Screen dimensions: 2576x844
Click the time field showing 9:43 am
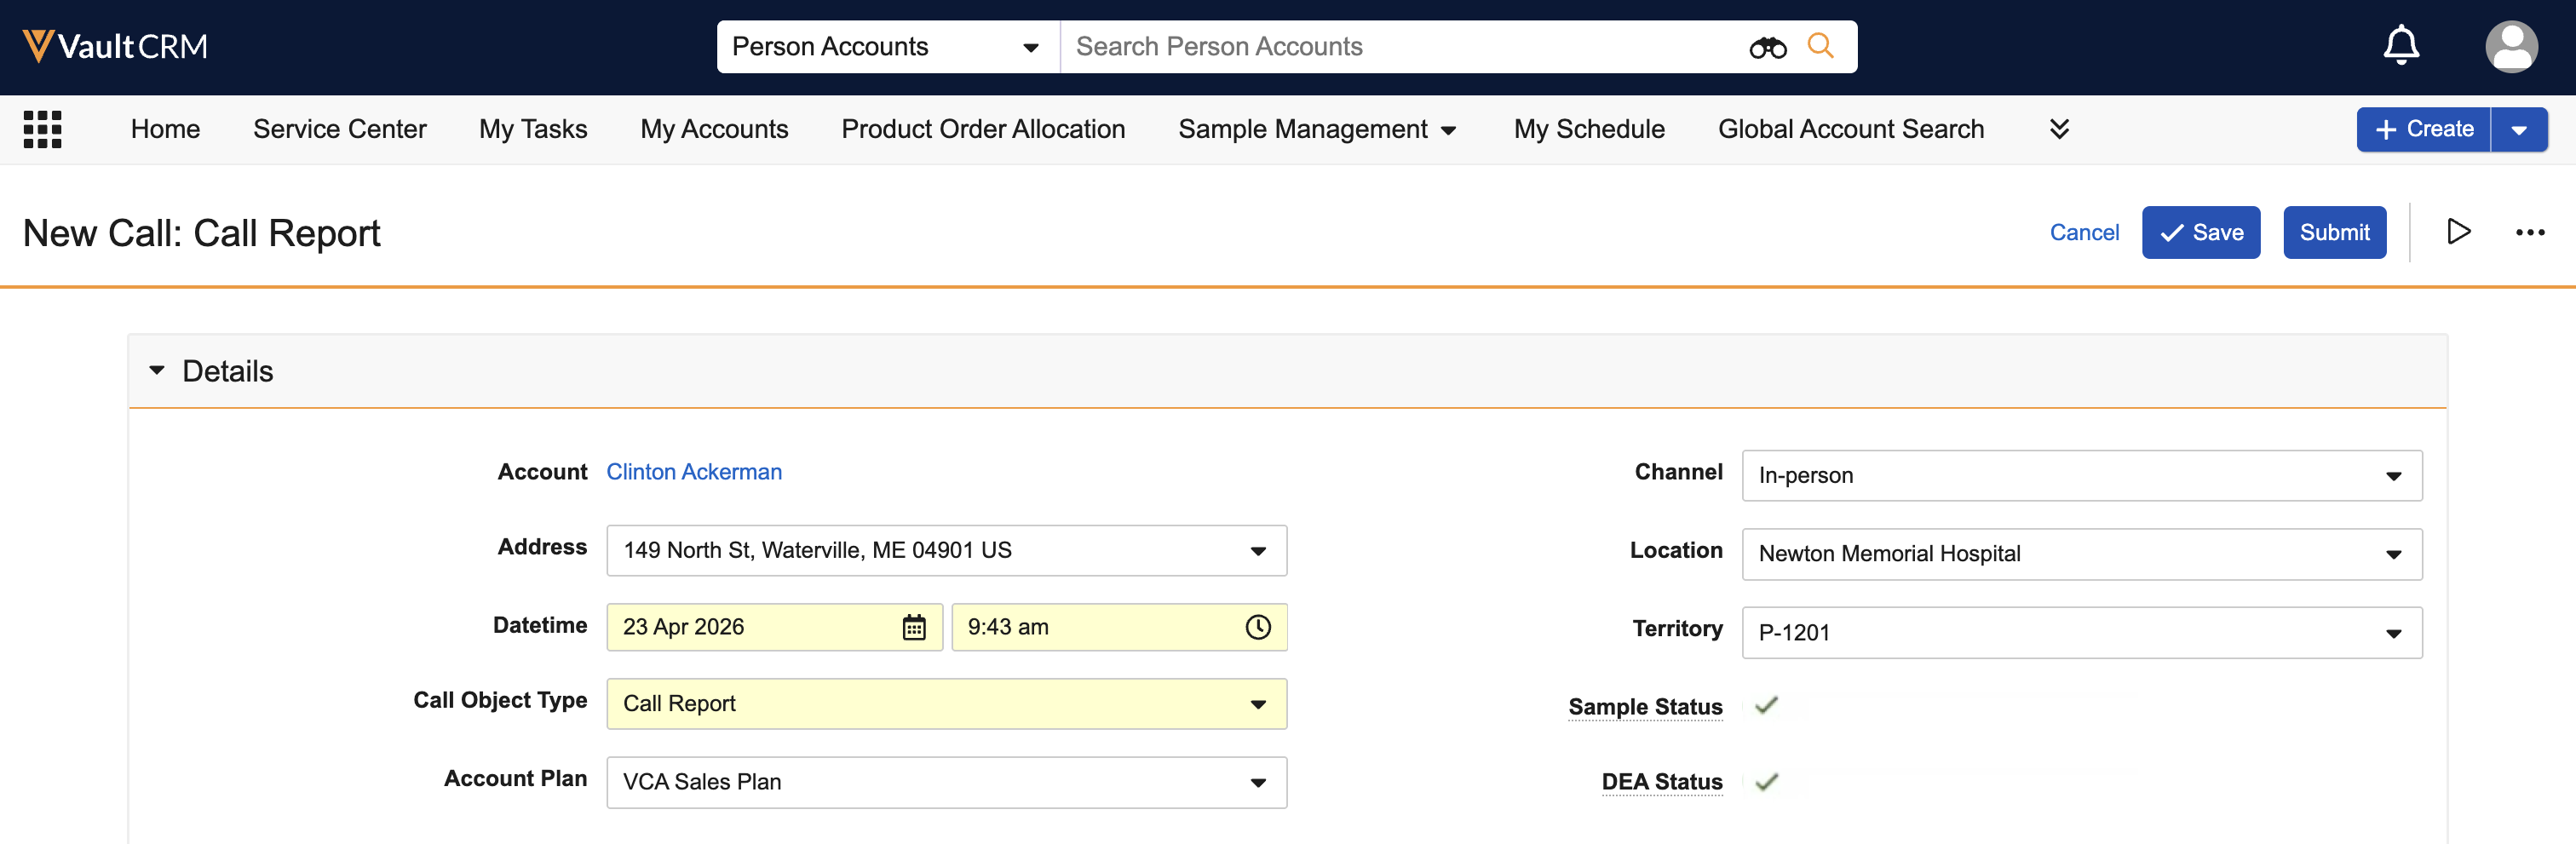[x=1119, y=627]
